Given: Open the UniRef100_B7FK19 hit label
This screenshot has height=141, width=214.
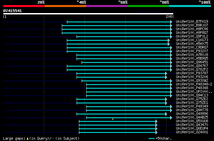Looking at the screenshot, I should pos(192,22).
